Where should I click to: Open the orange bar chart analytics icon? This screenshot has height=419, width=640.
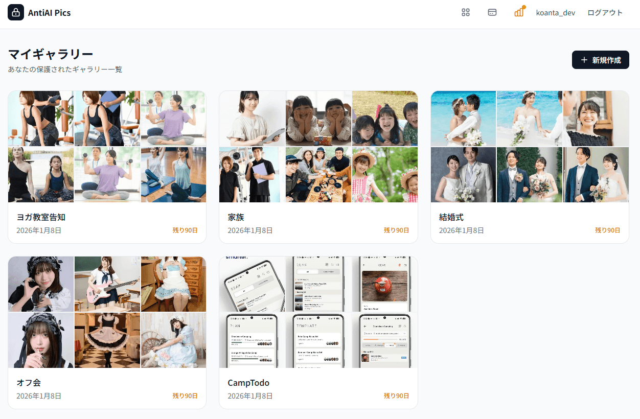(x=519, y=12)
